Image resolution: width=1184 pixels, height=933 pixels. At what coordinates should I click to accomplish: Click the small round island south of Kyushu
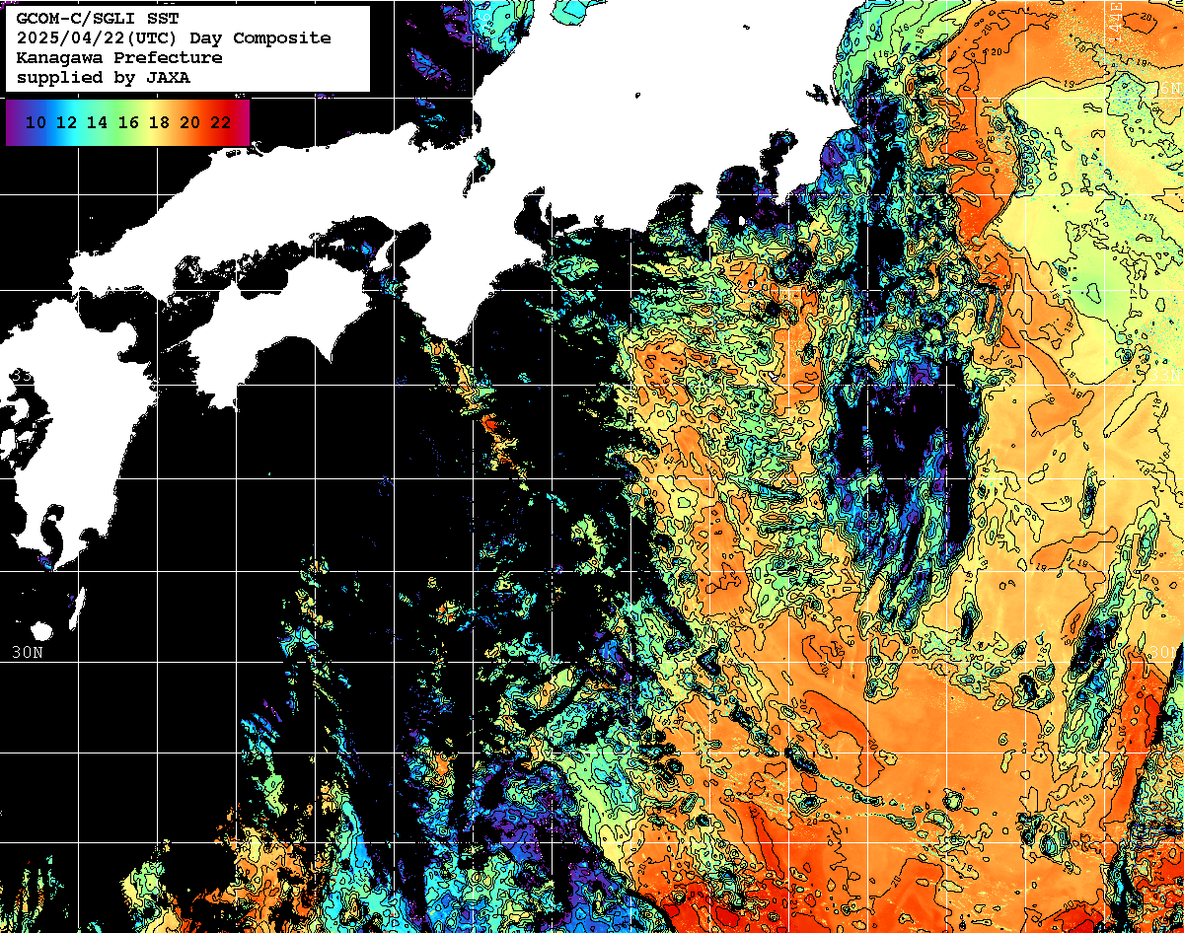click(x=41, y=630)
